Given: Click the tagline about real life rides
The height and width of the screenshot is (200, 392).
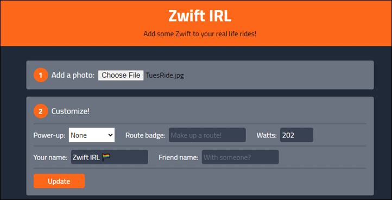Looking at the screenshot, I should point(200,34).
